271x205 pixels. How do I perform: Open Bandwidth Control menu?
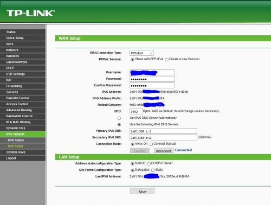pos(23,116)
